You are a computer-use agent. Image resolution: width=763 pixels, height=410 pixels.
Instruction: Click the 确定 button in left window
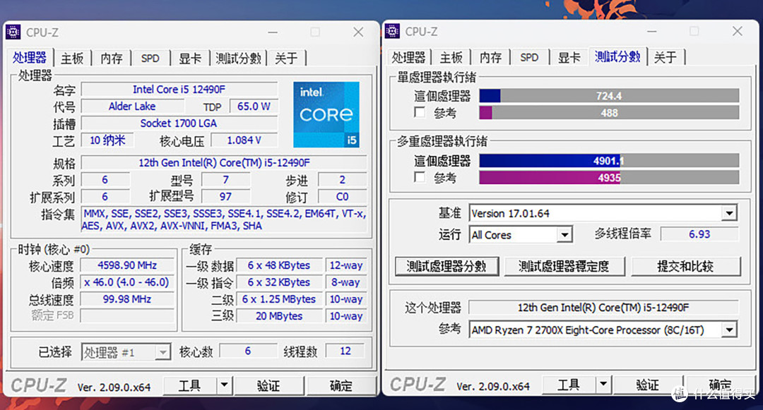coord(341,386)
